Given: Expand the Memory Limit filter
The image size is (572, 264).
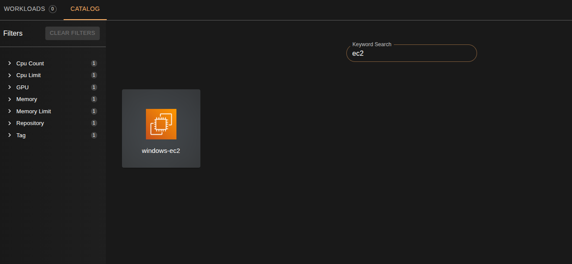Looking at the screenshot, I should 10,111.
